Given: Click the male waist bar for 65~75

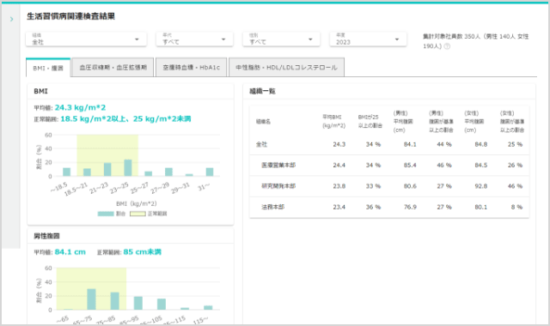Looking at the screenshot, I should 92,299.
